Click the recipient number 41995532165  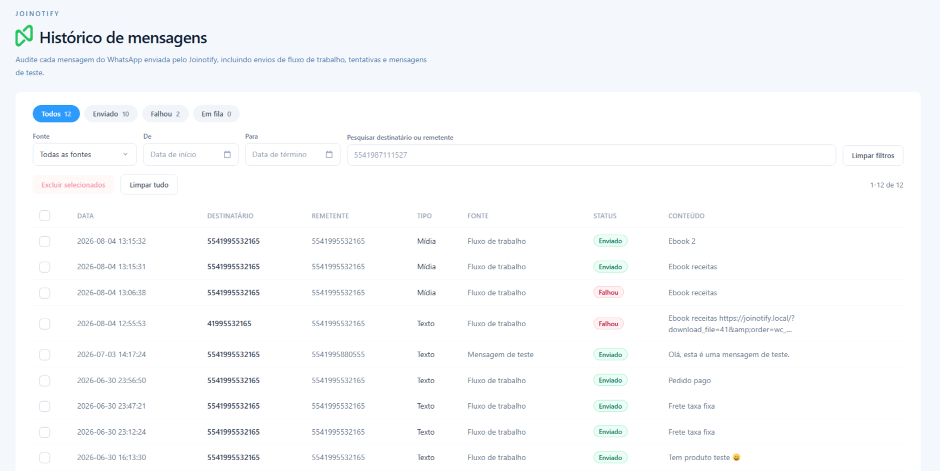coord(229,324)
